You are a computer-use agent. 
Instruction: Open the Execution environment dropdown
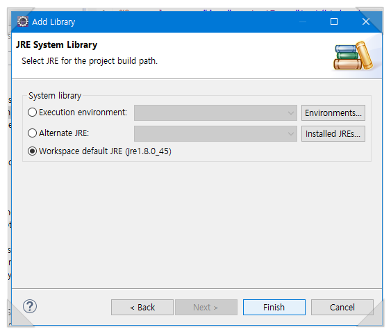click(215, 113)
